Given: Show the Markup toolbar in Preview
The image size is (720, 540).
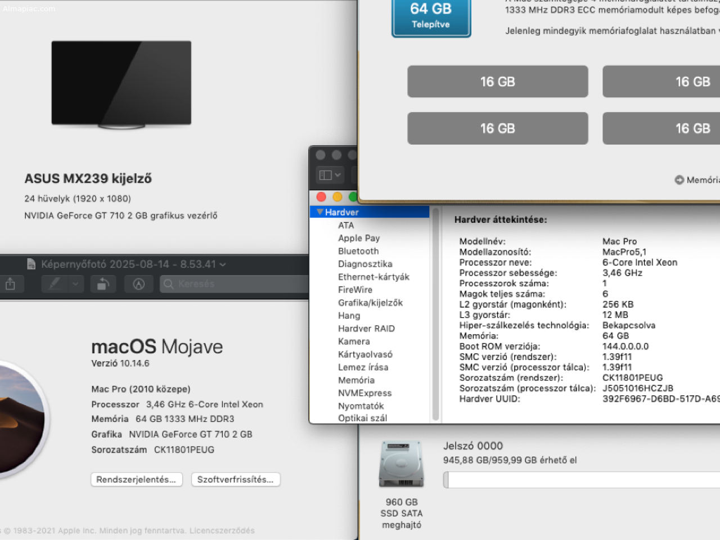Looking at the screenshot, I should (x=139, y=284).
